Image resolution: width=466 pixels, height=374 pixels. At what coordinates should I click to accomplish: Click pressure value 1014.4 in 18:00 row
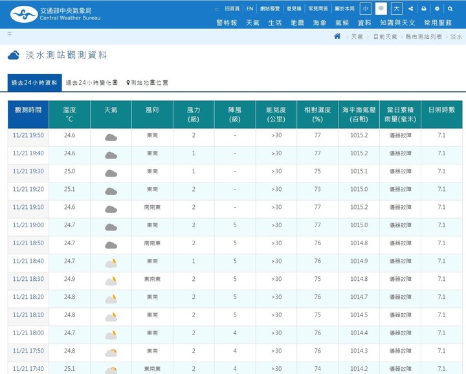pyautogui.click(x=359, y=333)
